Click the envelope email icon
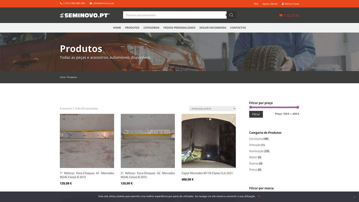Image resolution: width=359 pixels, height=202 pixels. point(91,3)
